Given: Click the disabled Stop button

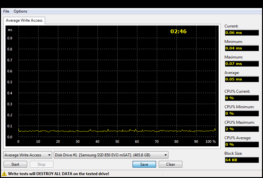Looking at the screenshot, I should [41, 164].
